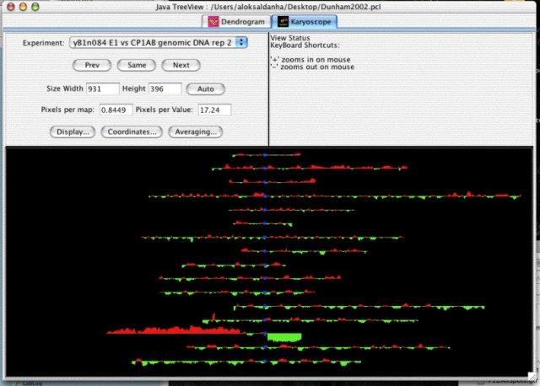The height and width of the screenshot is (386, 540).
Task: Click the Size Width input field
Action: click(103, 88)
